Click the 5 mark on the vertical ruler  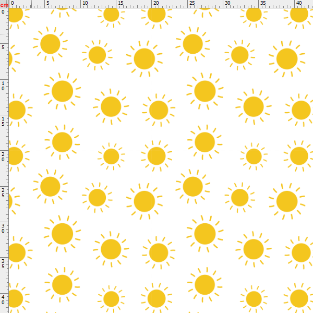[x=3, y=47]
